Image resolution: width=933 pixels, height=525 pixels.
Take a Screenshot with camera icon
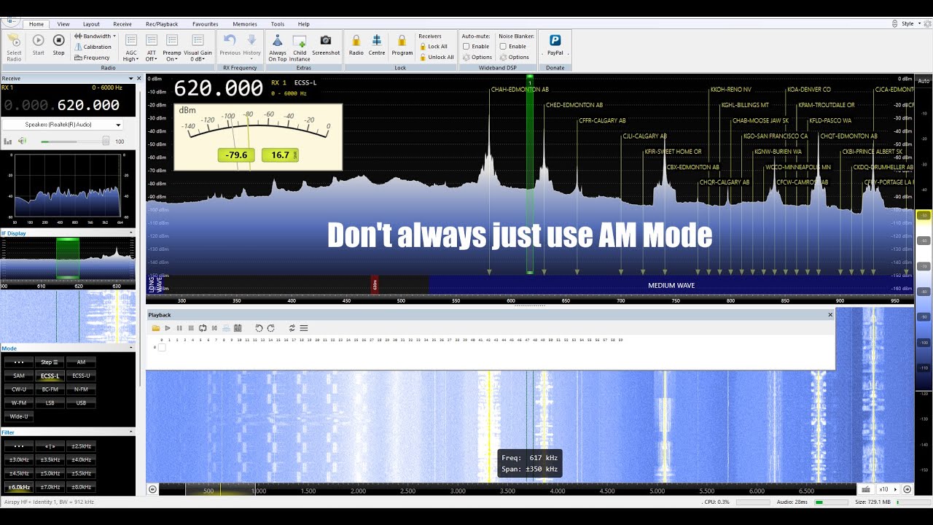click(x=326, y=41)
